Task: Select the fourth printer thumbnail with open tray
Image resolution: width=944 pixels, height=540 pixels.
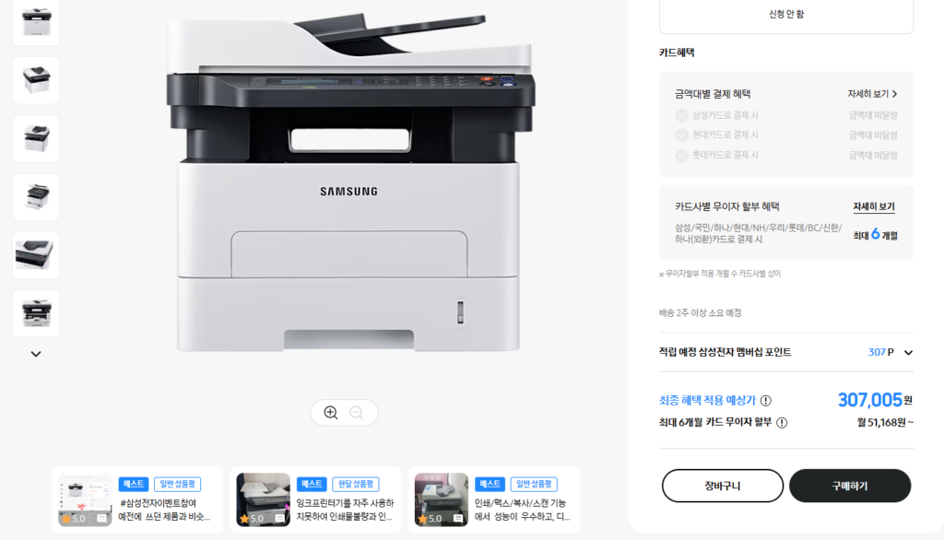Action: click(36, 197)
